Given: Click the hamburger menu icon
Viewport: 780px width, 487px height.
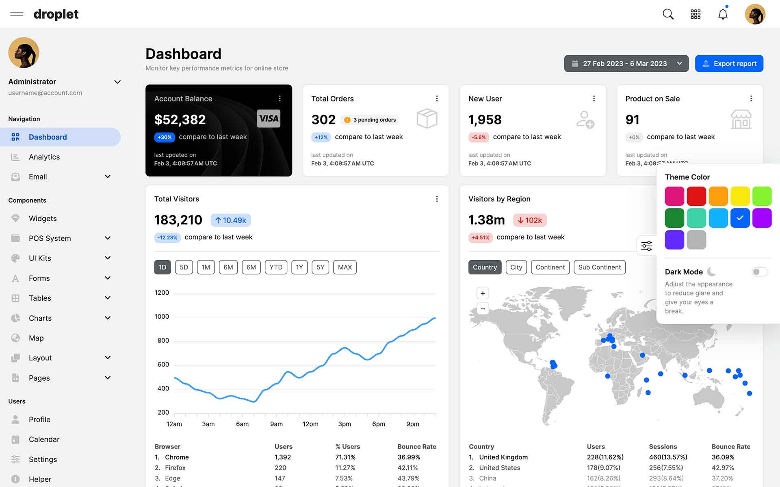Looking at the screenshot, I should point(17,14).
